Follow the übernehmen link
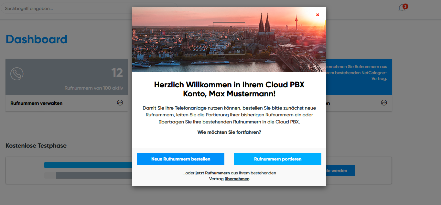 click(x=237, y=179)
